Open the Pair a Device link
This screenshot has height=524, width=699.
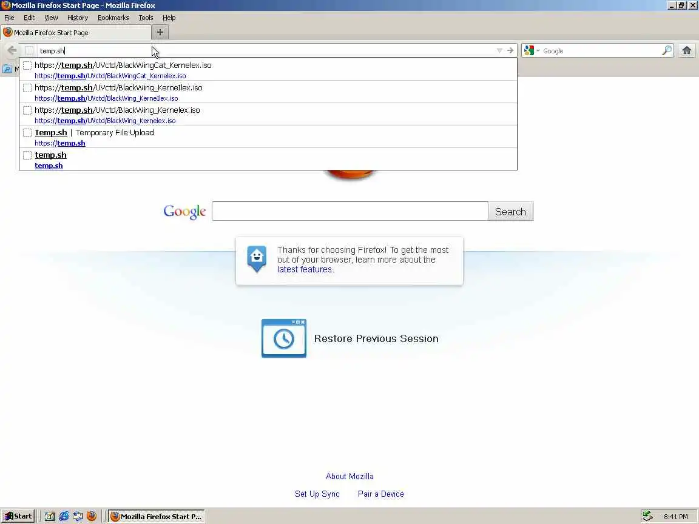coord(380,494)
